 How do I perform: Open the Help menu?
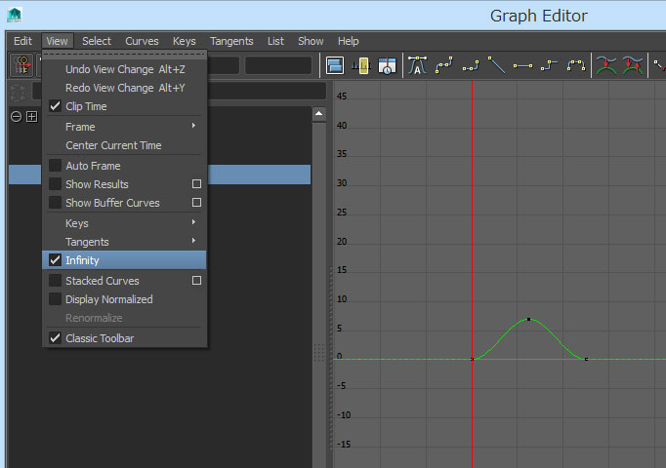tap(349, 41)
